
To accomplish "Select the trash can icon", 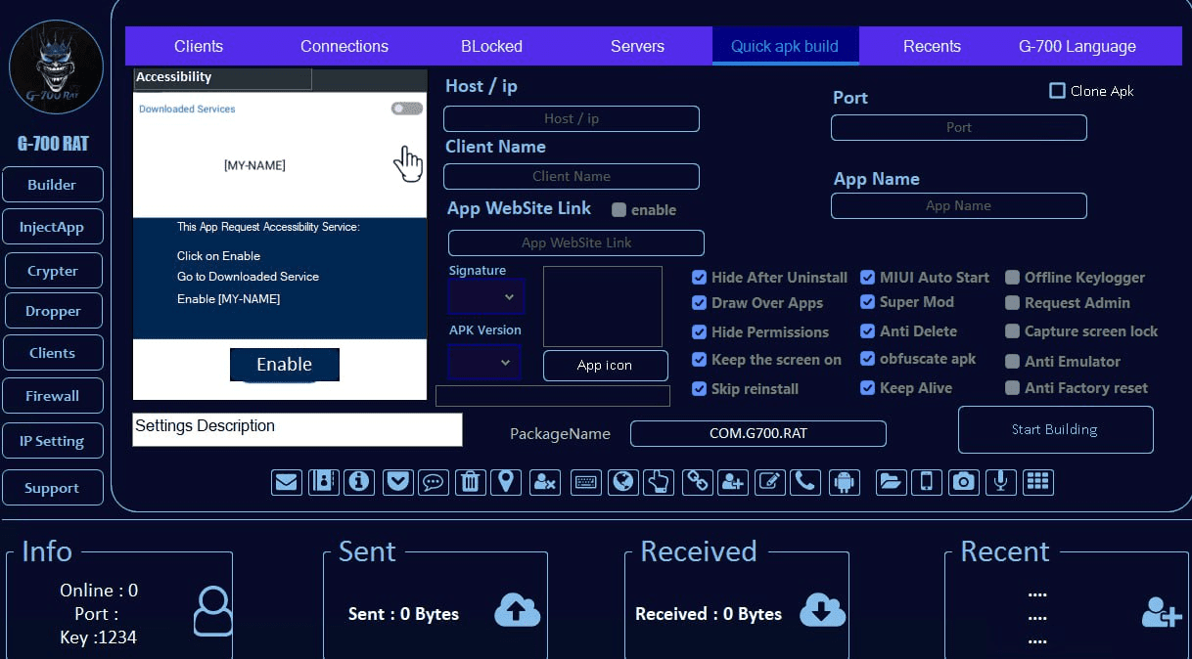I will (x=471, y=481).
